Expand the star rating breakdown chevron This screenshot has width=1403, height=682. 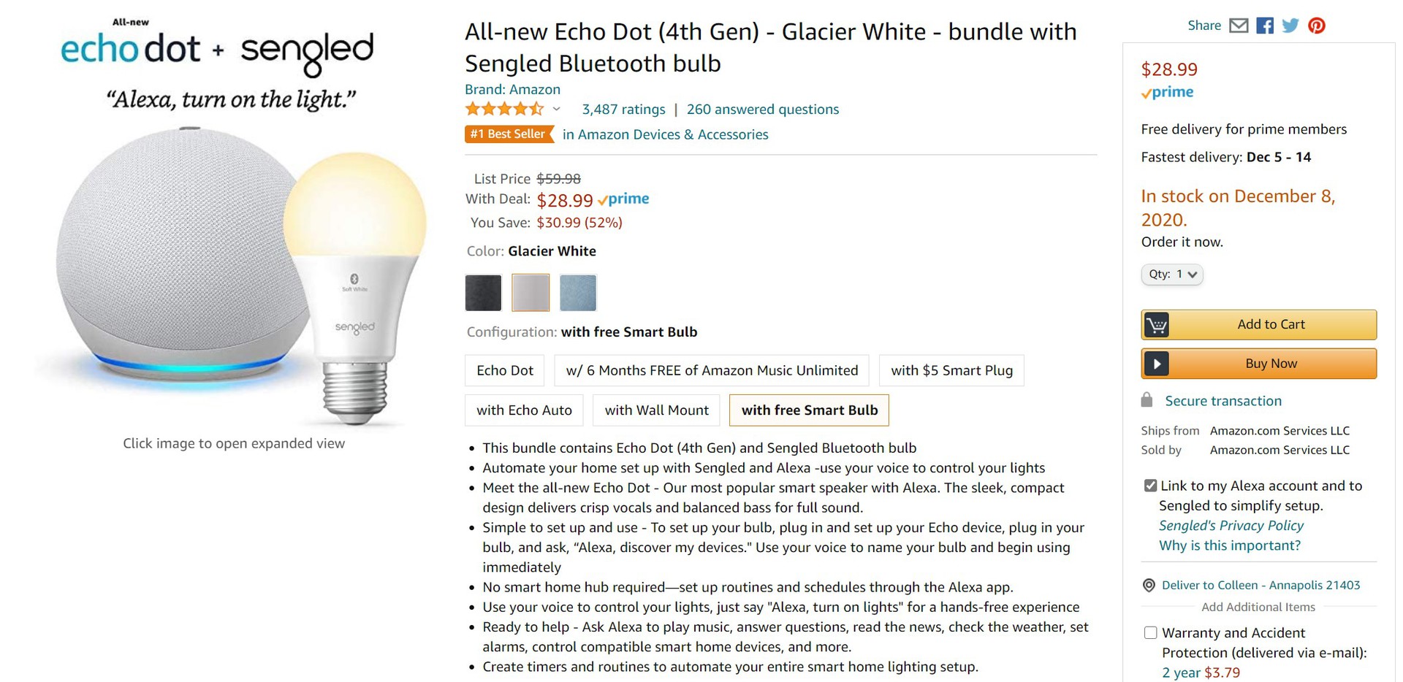point(557,110)
